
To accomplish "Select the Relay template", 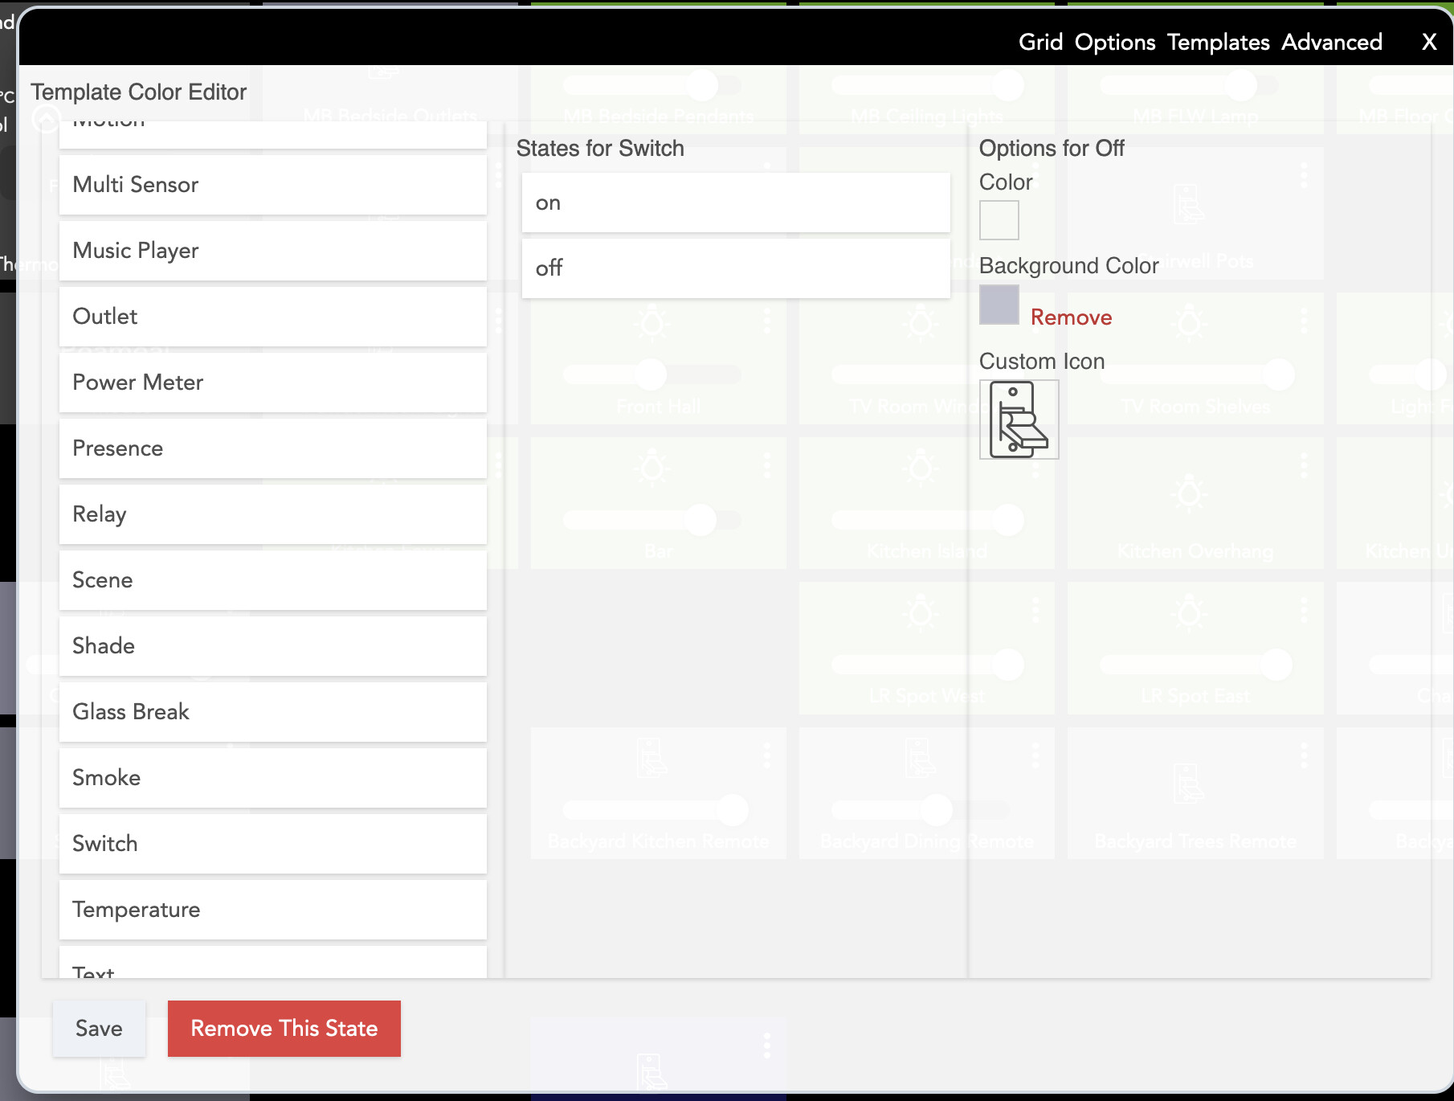I will 273,514.
